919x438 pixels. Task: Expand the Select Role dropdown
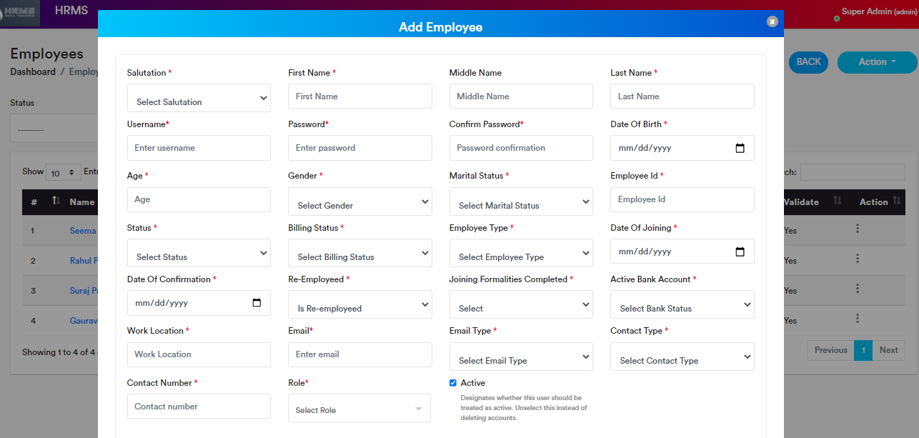(x=359, y=409)
